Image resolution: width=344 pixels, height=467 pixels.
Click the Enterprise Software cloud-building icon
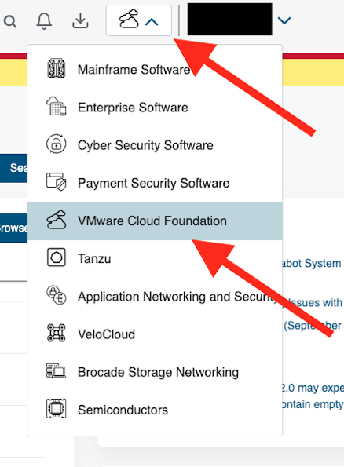(57, 106)
